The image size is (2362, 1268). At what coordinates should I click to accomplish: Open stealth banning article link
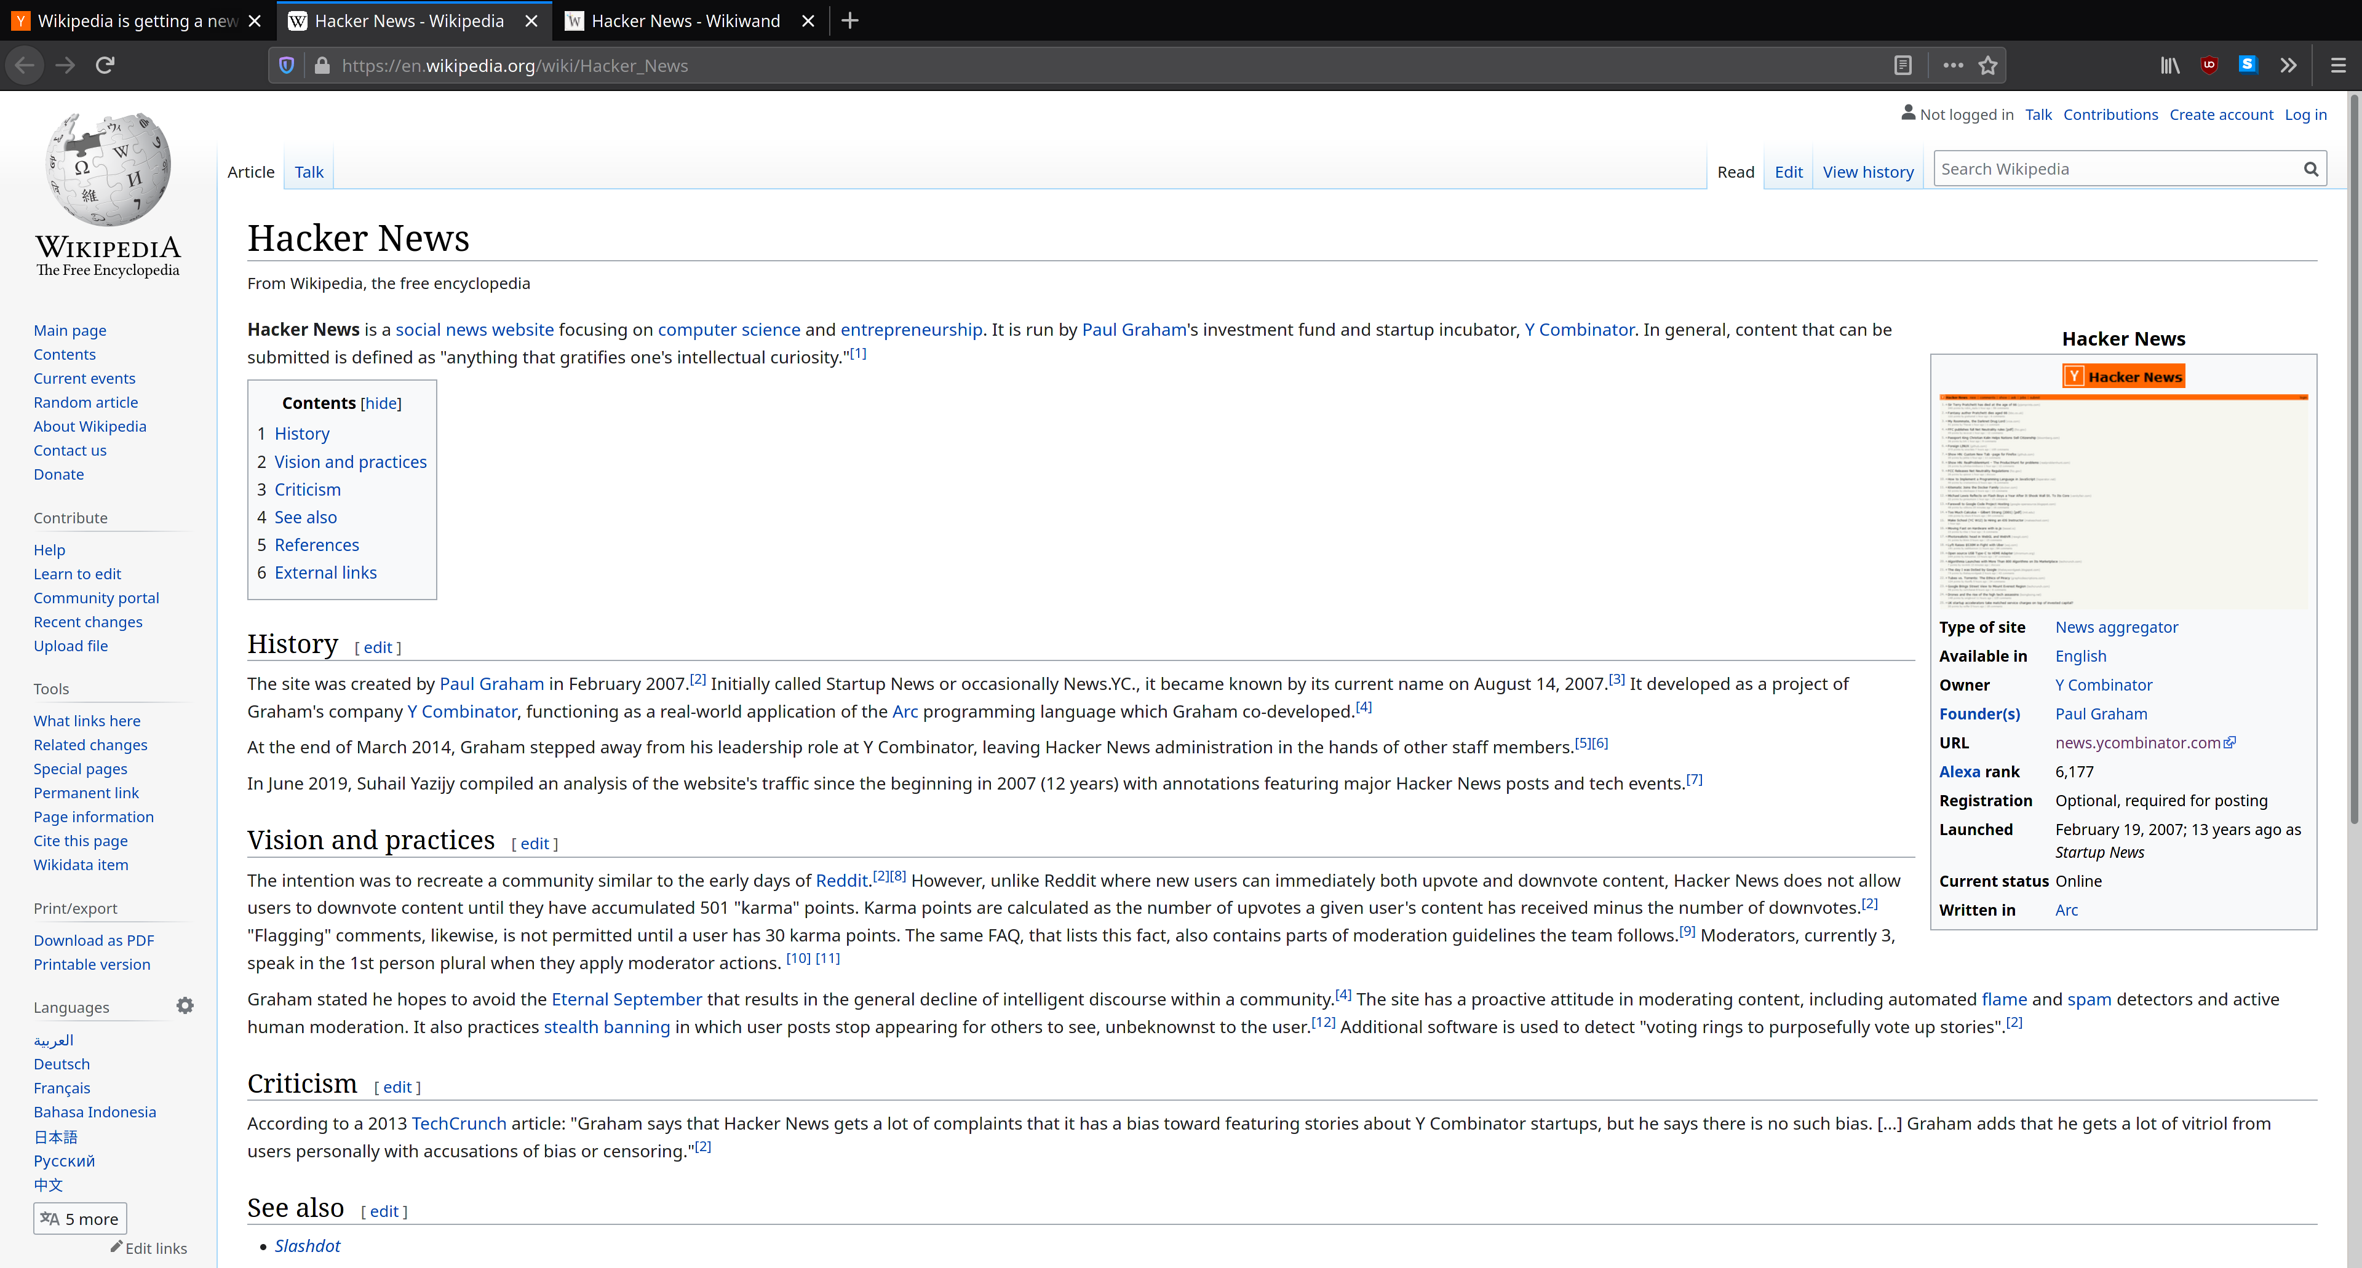coord(606,1027)
